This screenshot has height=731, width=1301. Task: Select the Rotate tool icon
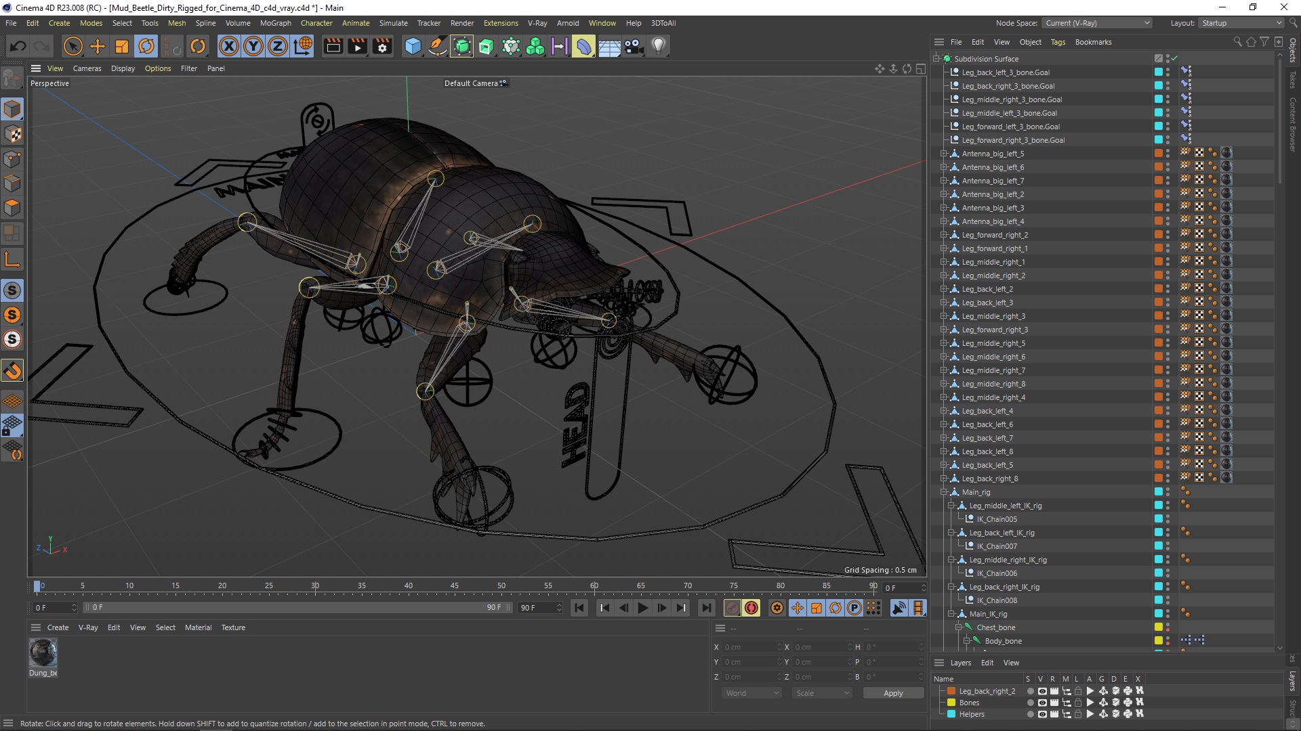coord(146,45)
